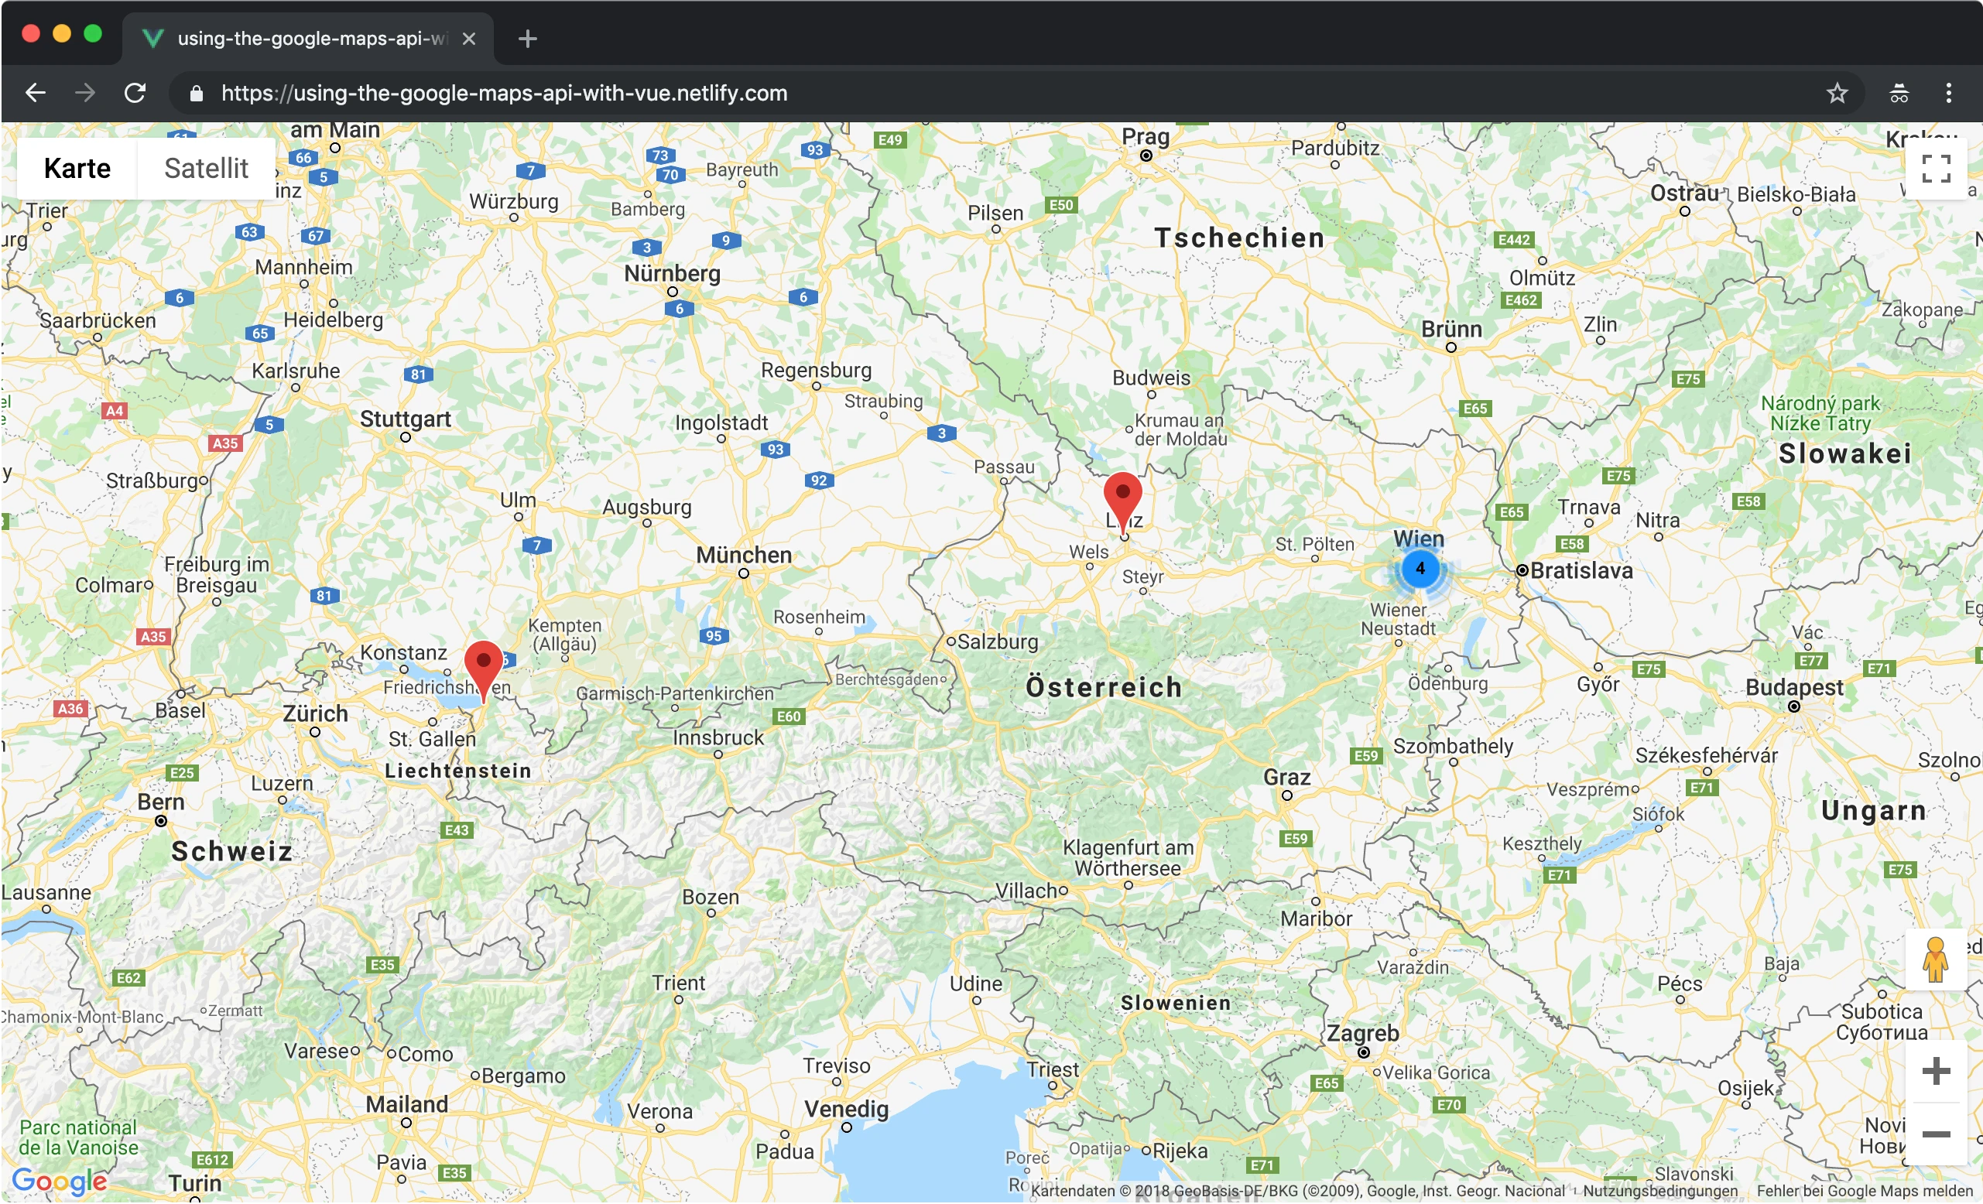The height and width of the screenshot is (1204, 1983).
Task: Switch map to Satellit view
Action: coord(206,168)
